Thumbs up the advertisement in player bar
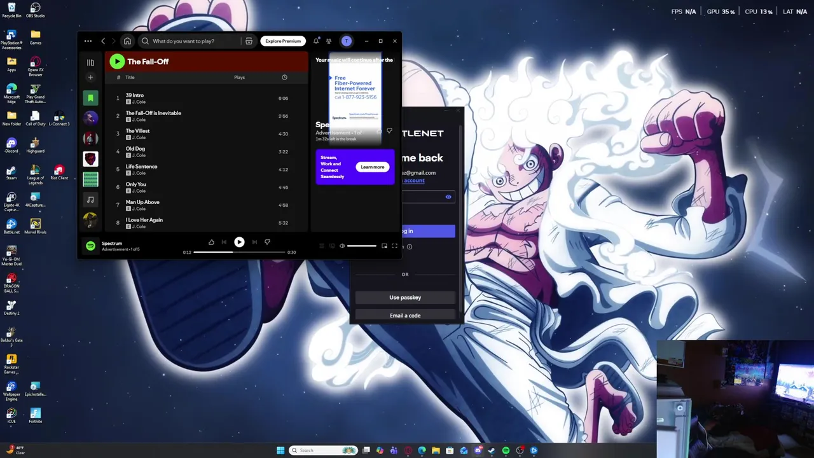This screenshot has width=814, height=458. tap(211, 242)
